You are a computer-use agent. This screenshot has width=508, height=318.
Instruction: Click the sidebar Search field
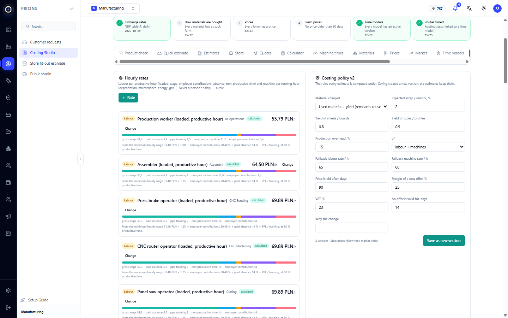pyautogui.click(x=48, y=26)
